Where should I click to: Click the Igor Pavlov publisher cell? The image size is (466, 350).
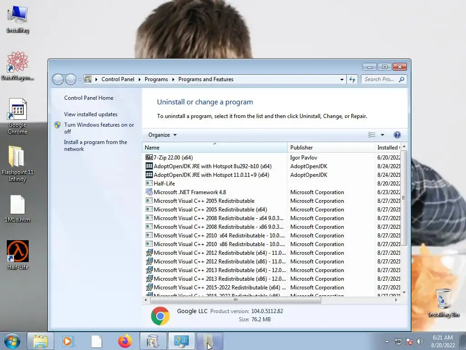(304, 157)
